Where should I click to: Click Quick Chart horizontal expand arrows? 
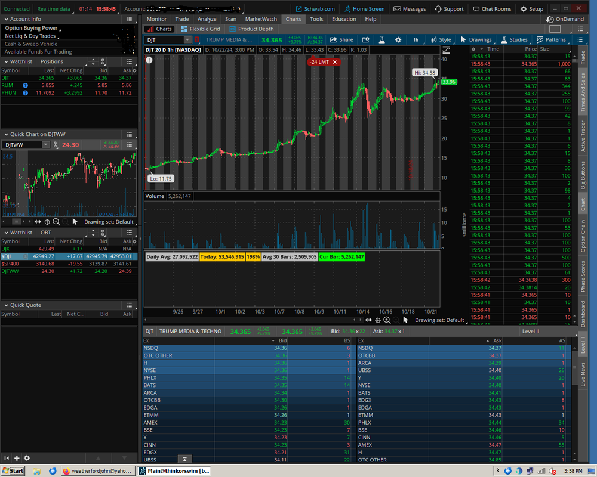click(x=38, y=222)
